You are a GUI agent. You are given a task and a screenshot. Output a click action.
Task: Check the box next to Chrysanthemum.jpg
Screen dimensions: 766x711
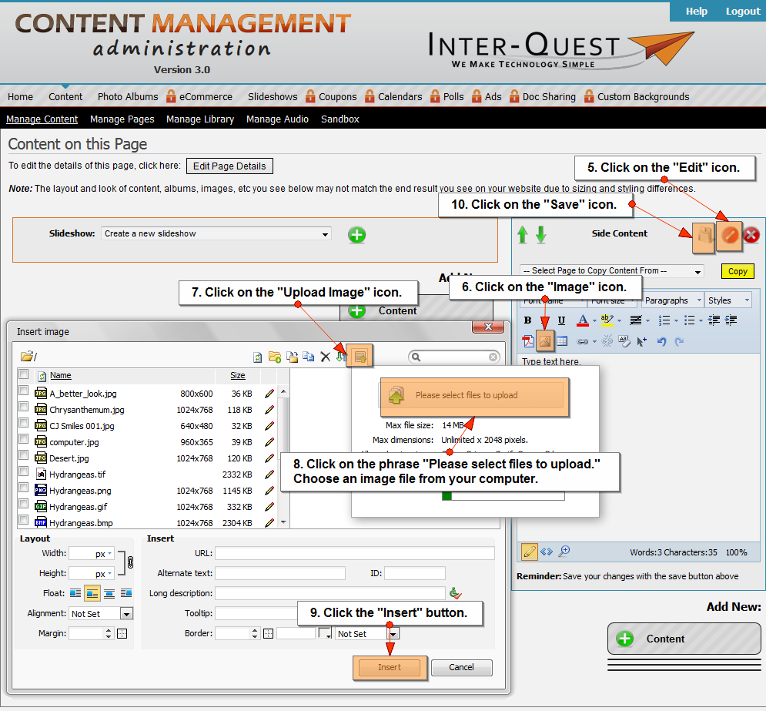pos(24,409)
